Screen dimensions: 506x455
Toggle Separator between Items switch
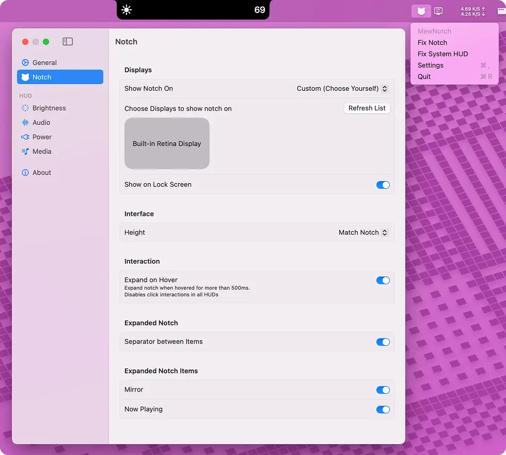383,342
